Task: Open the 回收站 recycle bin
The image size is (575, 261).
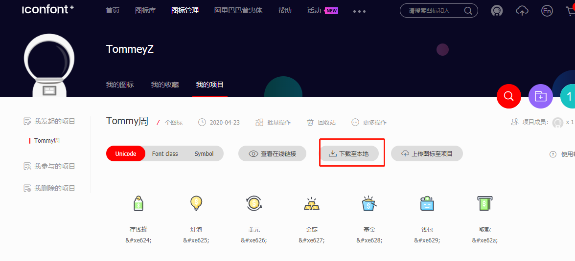Action: (321, 123)
